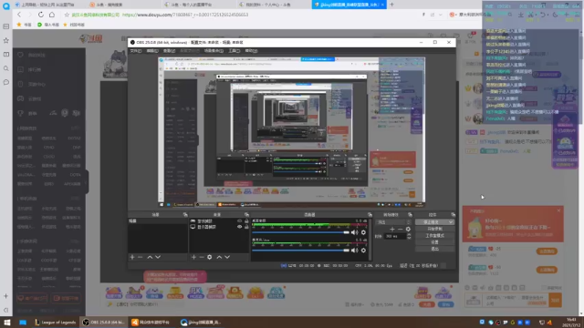Viewport: 584px width, 328px height.
Task: Lock the 显示器捕获 source
Action: pyautogui.click(x=246, y=227)
